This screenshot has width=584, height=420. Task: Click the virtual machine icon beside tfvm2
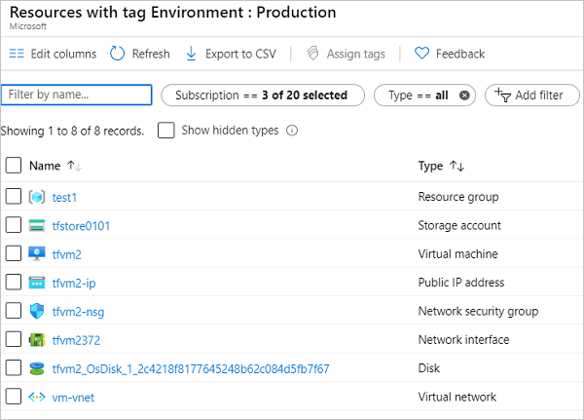point(38,254)
